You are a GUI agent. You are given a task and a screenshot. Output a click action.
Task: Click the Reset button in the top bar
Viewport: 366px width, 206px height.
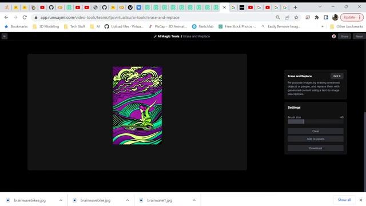tap(359, 37)
